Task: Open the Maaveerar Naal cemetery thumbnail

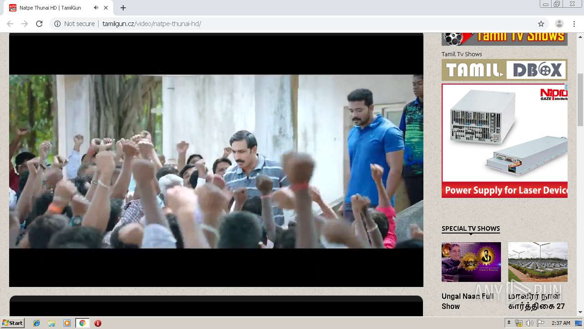Action: coord(538,262)
